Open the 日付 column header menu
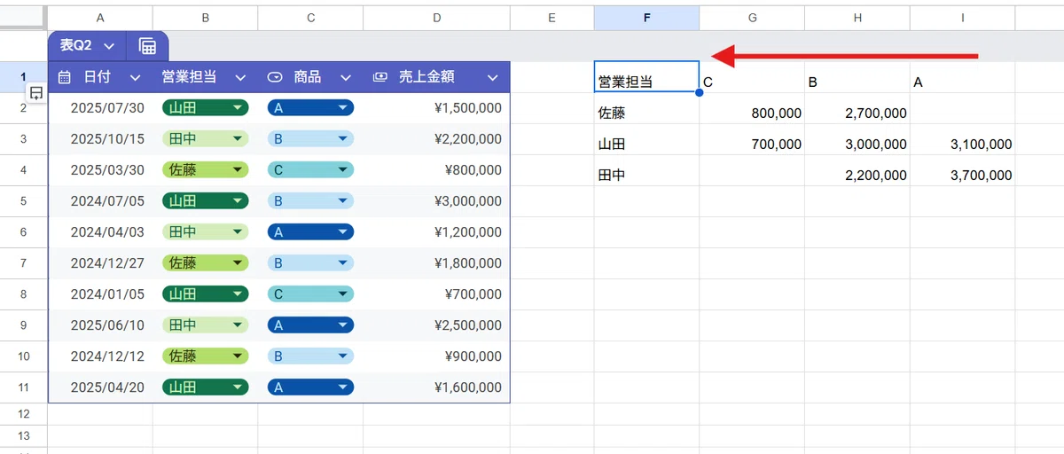This screenshot has width=1064, height=454. click(x=136, y=77)
